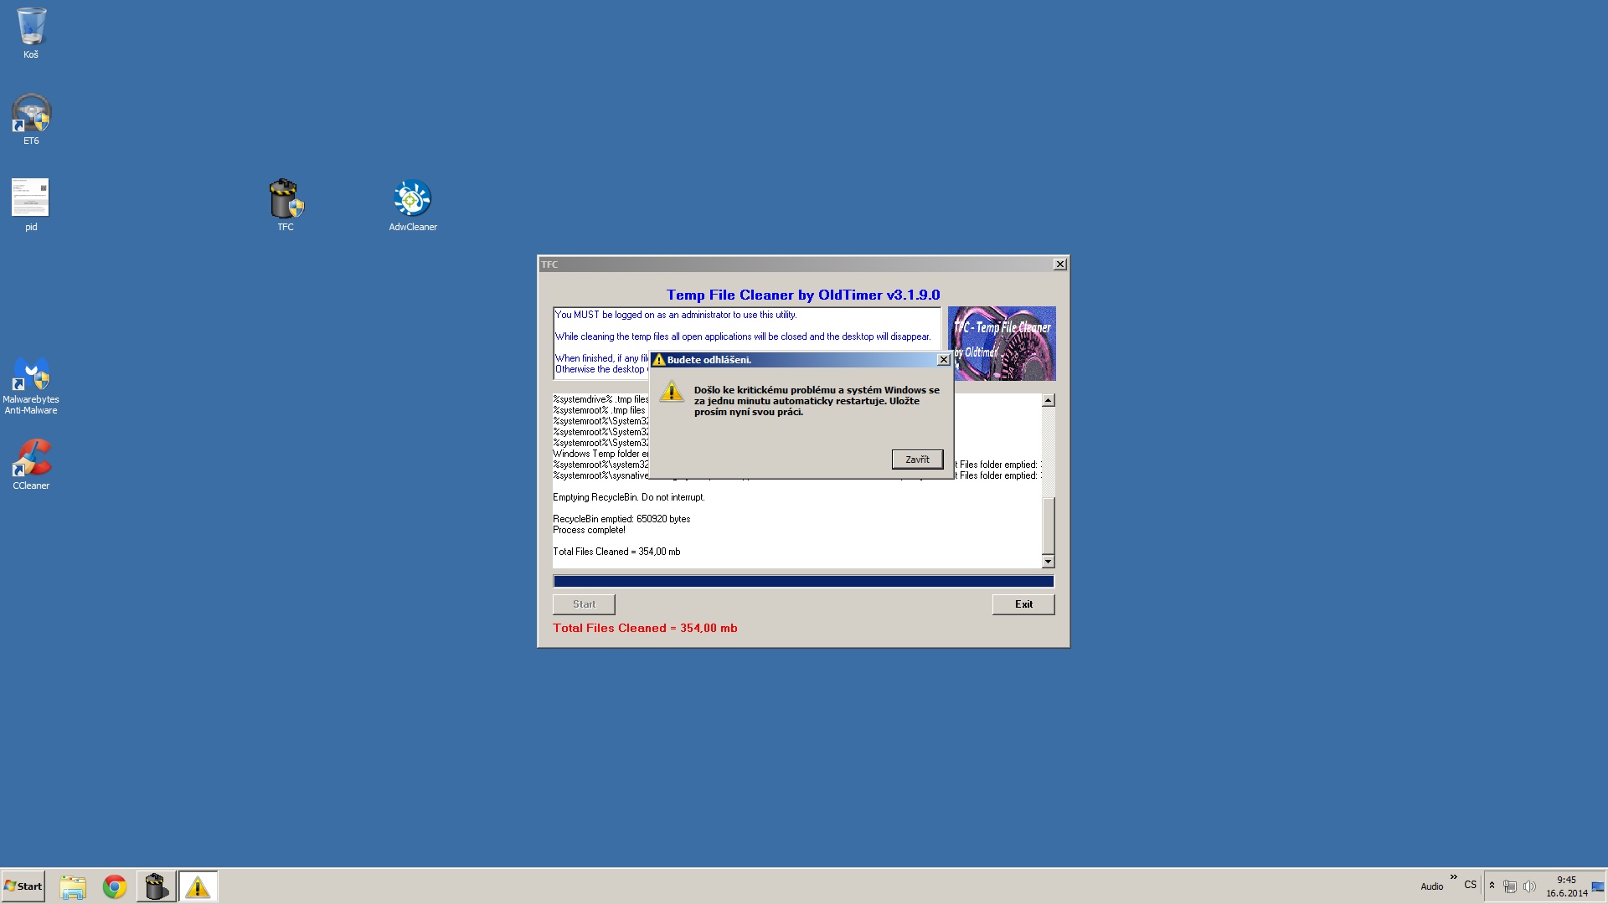1608x904 pixels.
Task: Launch AdwCleaner from the desktop
Action: click(x=413, y=204)
